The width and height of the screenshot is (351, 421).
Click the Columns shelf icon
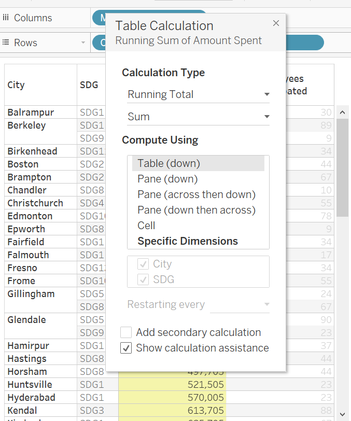(x=6, y=18)
